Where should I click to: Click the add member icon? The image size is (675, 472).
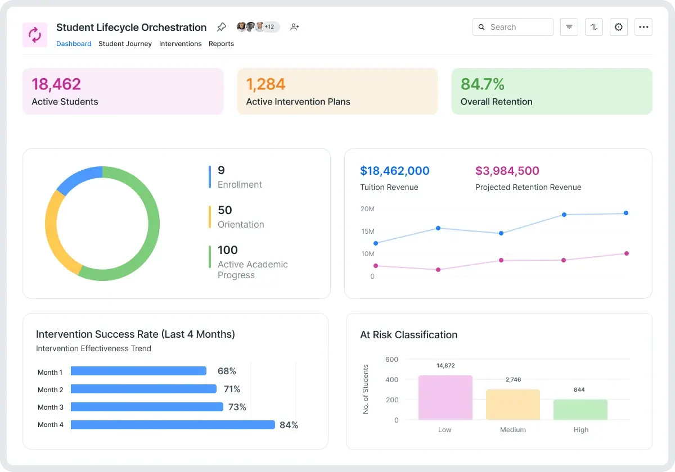[294, 27]
